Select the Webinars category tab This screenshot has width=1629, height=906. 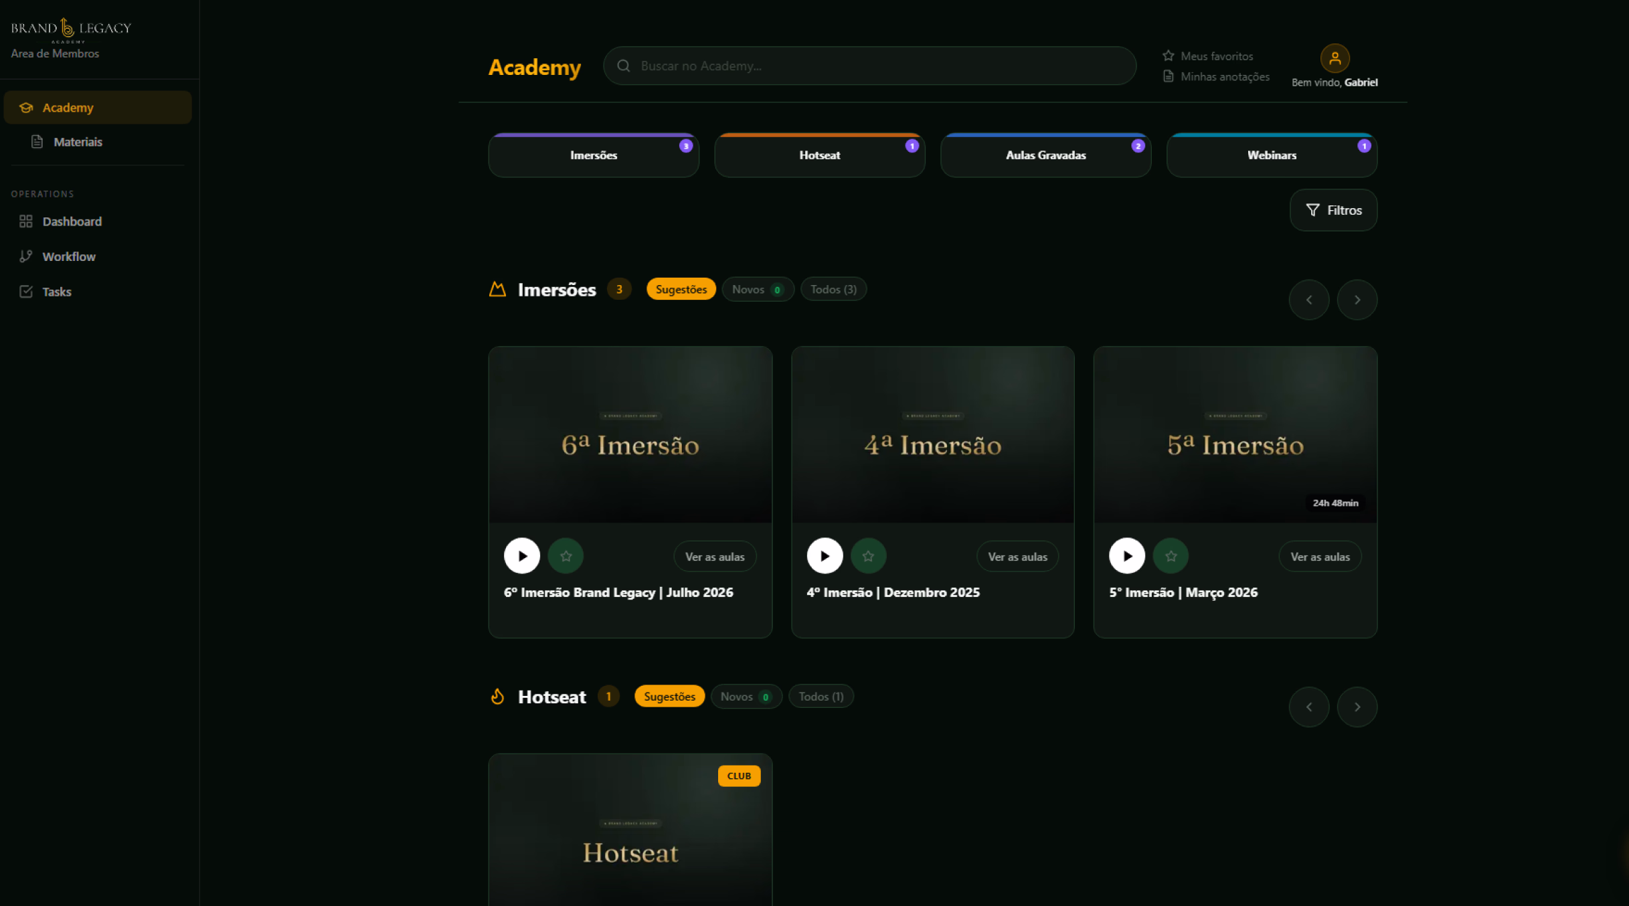[1272, 155]
